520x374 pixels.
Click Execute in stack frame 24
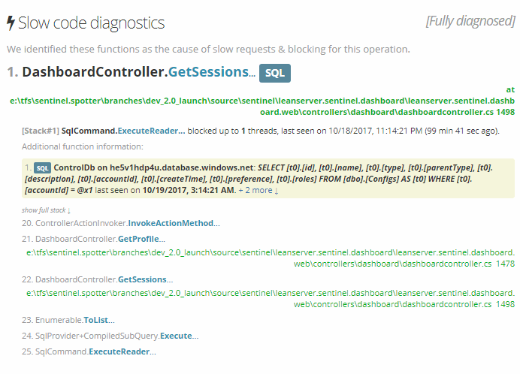click(180, 336)
